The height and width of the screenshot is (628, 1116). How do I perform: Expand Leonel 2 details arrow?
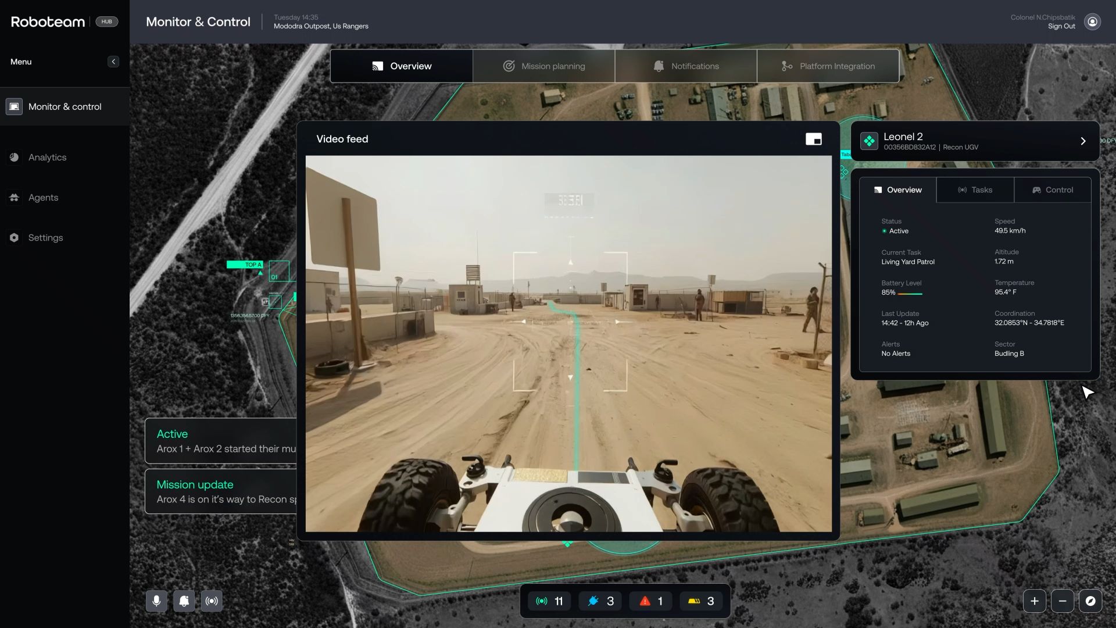click(1083, 141)
